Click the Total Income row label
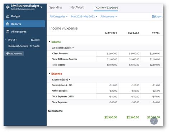The image size is (170, 133). point(59,65)
